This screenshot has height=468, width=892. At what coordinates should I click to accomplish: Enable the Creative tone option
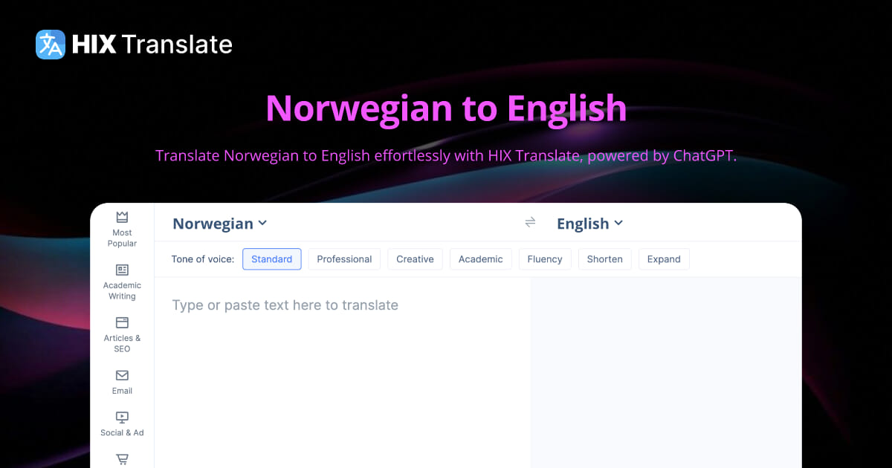[x=415, y=259]
